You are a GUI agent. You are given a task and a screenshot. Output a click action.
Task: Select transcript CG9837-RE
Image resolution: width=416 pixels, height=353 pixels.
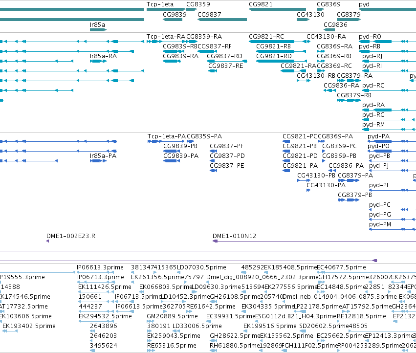(225, 66)
